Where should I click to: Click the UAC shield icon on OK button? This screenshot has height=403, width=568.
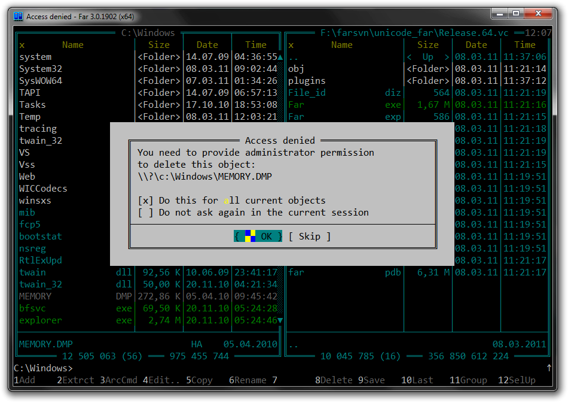(x=249, y=236)
